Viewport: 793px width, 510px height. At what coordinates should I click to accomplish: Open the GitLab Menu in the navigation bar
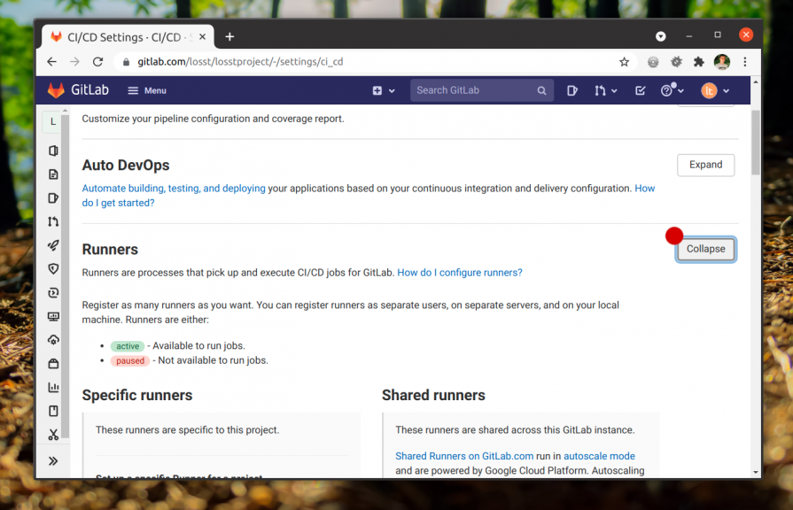(147, 90)
